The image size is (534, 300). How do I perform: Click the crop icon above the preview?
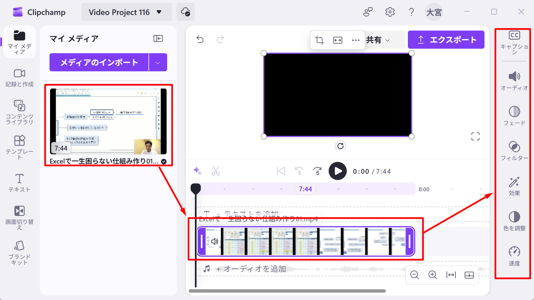(x=320, y=40)
